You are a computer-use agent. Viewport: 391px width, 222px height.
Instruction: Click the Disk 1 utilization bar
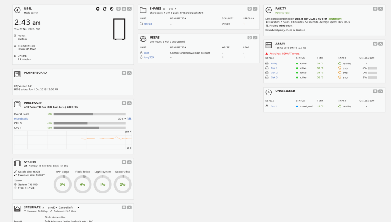click(x=372, y=68)
